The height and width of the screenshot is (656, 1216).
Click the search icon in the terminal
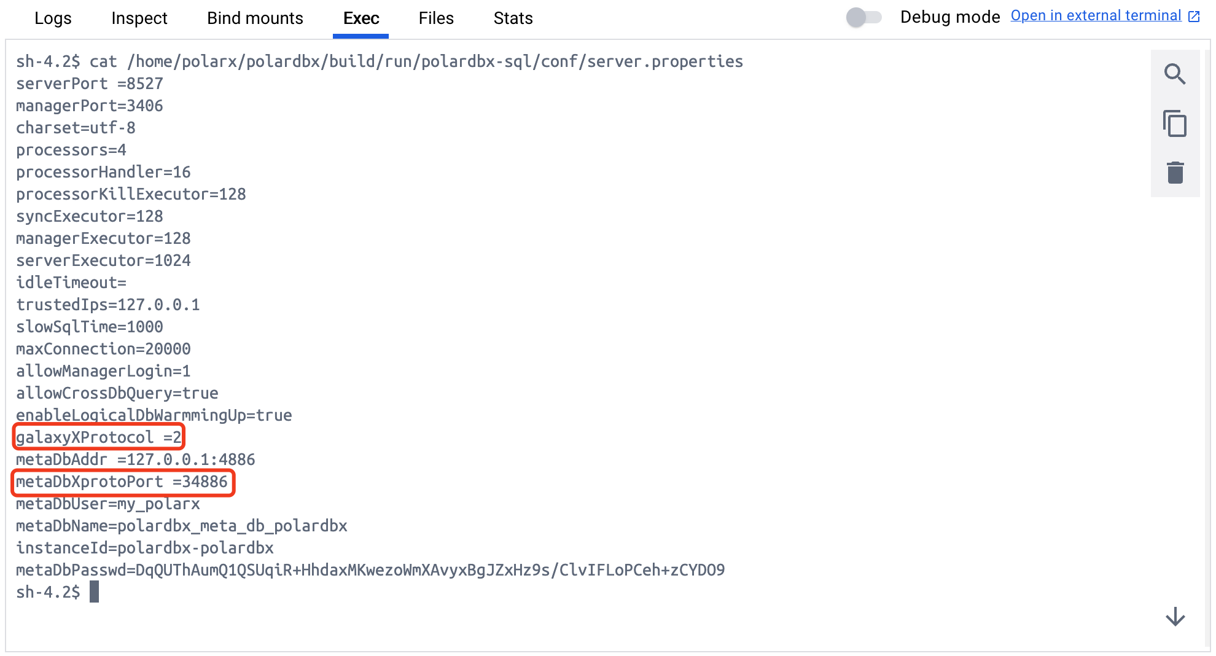click(1174, 74)
